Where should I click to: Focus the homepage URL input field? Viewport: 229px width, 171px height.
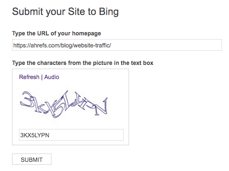[x=117, y=45]
